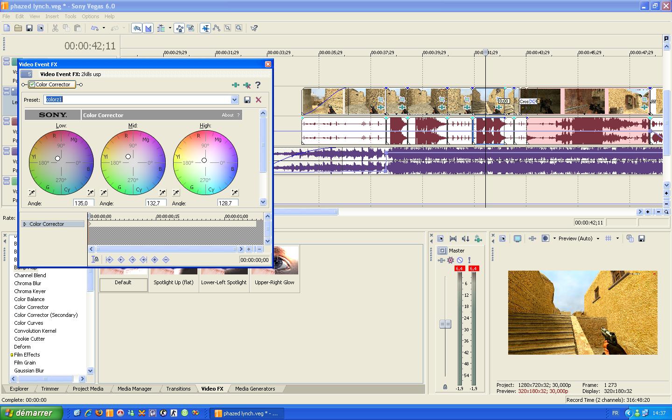672x420 pixels.
Task: Pick Low wheel complementary color eyedropper left
Action: point(32,193)
